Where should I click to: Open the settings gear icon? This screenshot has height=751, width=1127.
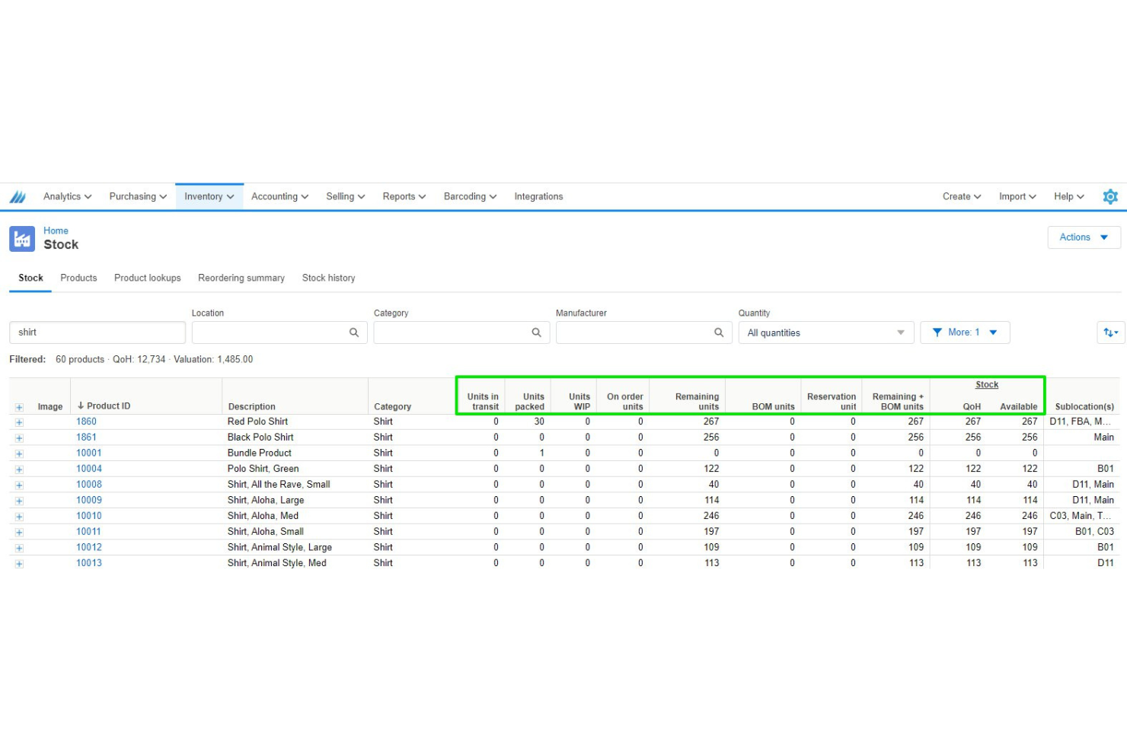coord(1110,196)
